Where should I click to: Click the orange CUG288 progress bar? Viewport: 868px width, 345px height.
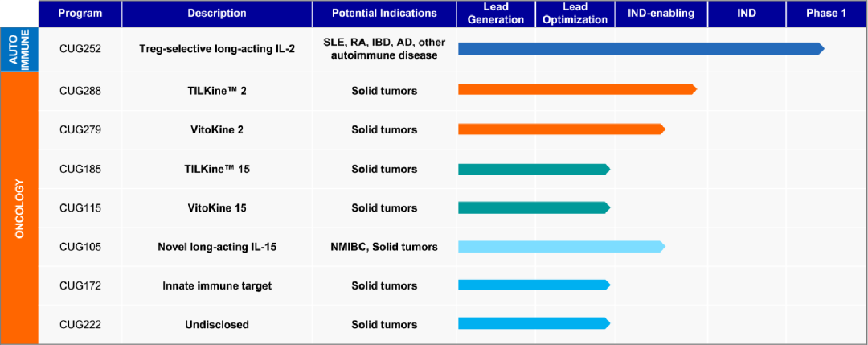click(x=577, y=89)
